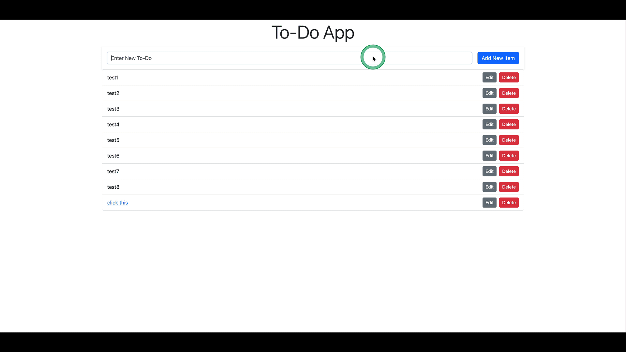Click Edit button for test3
The height and width of the screenshot is (352, 626).
click(x=489, y=109)
